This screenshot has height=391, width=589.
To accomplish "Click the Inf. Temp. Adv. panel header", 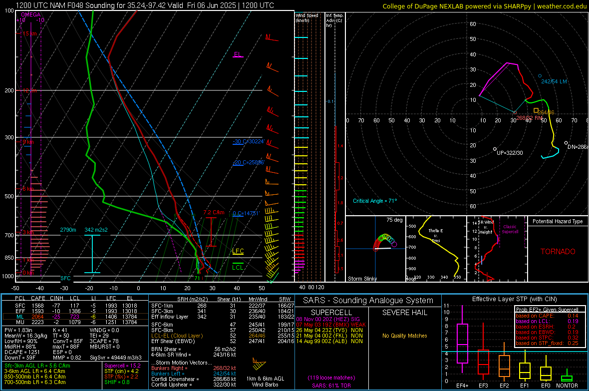I will point(334,20).
